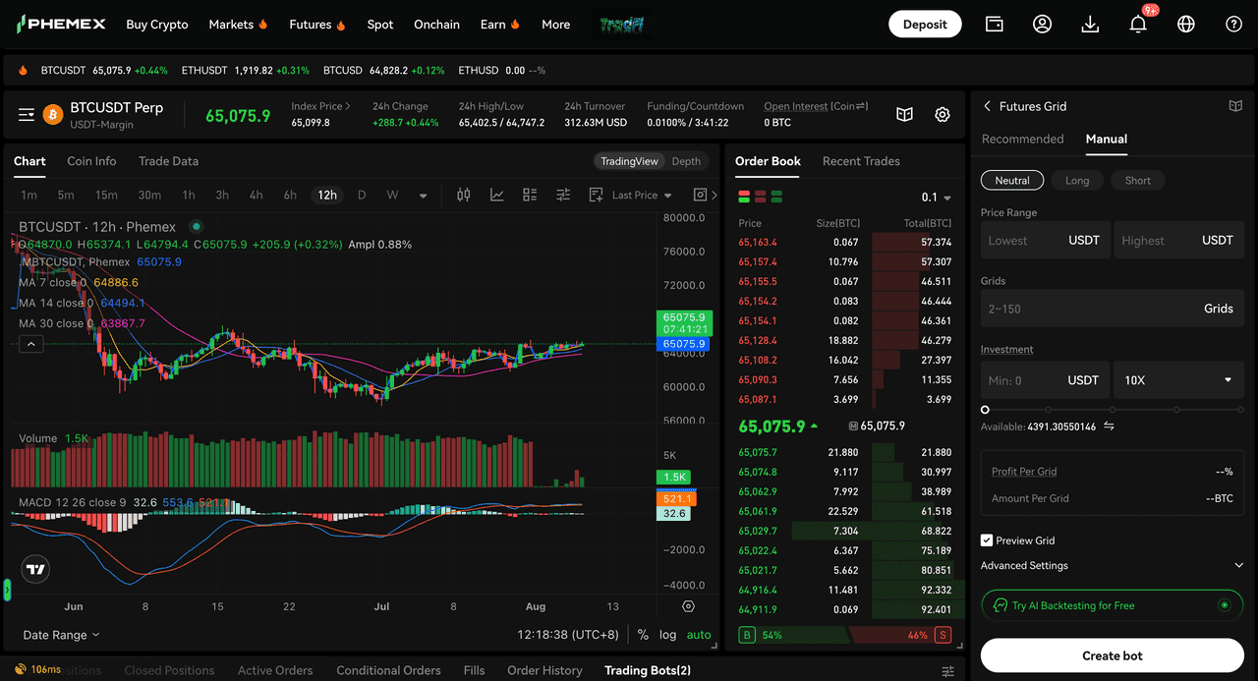Image resolution: width=1258 pixels, height=681 pixels.
Task: Open the guide book icon near Futures Grid
Action: (1236, 106)
